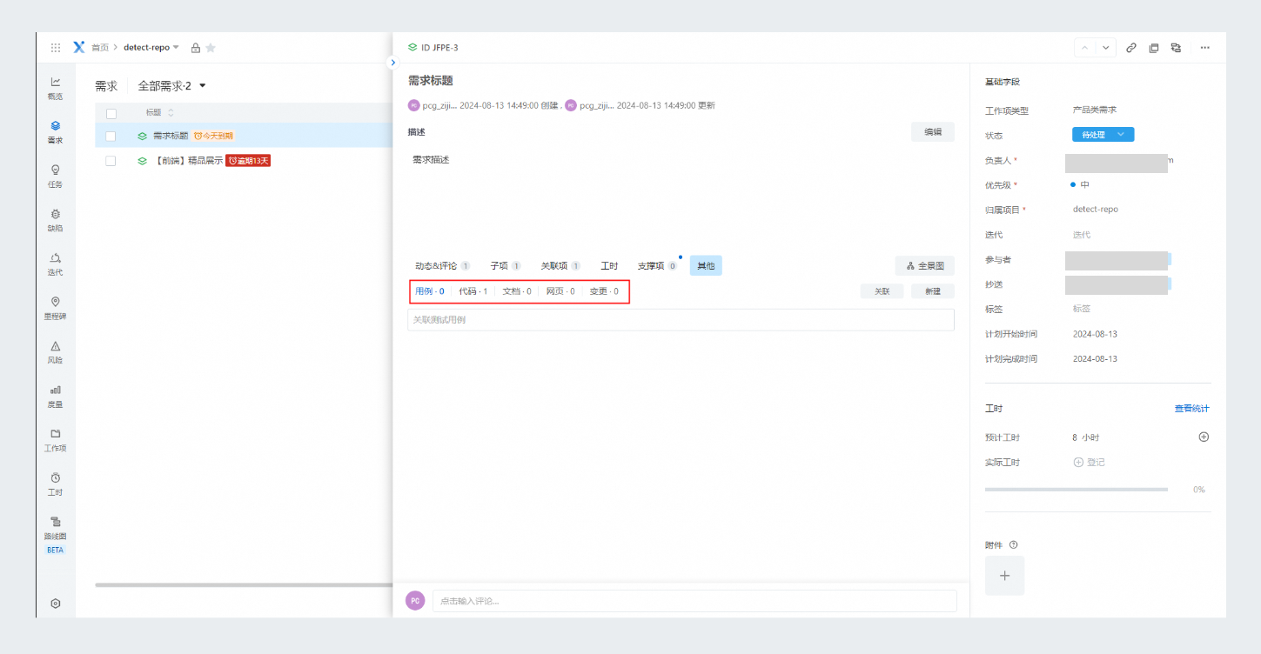Select the 代码 · 1 sub-tab
This screenshot has height=654, width=1261.
(473, 291)
